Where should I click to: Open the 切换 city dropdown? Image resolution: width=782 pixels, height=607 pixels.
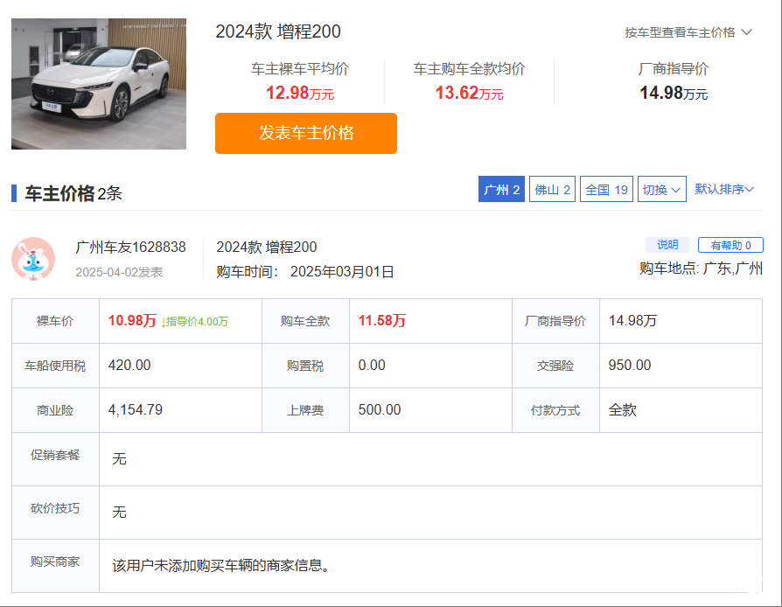(x=661, y=189)
